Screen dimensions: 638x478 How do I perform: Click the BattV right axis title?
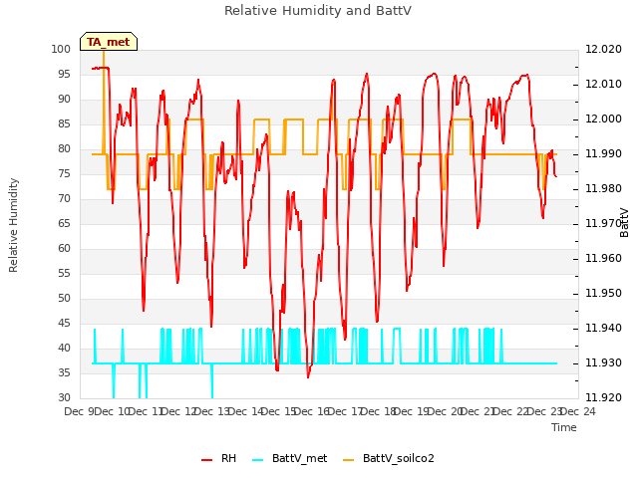624,222
